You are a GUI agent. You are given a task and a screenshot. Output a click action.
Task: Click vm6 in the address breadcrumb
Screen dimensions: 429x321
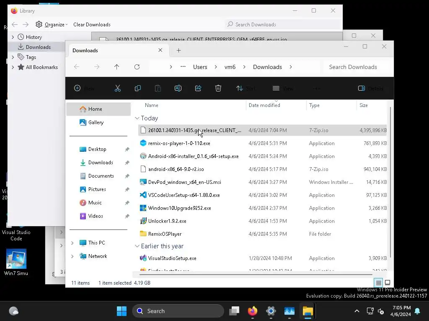tap(230, 67)
